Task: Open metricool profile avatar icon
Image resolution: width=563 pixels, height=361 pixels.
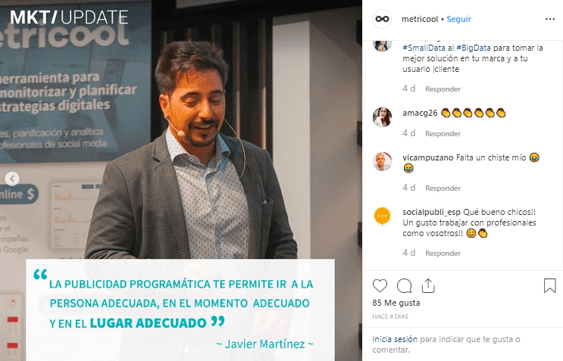Action: pyautogui.click(x=382, y=19)
